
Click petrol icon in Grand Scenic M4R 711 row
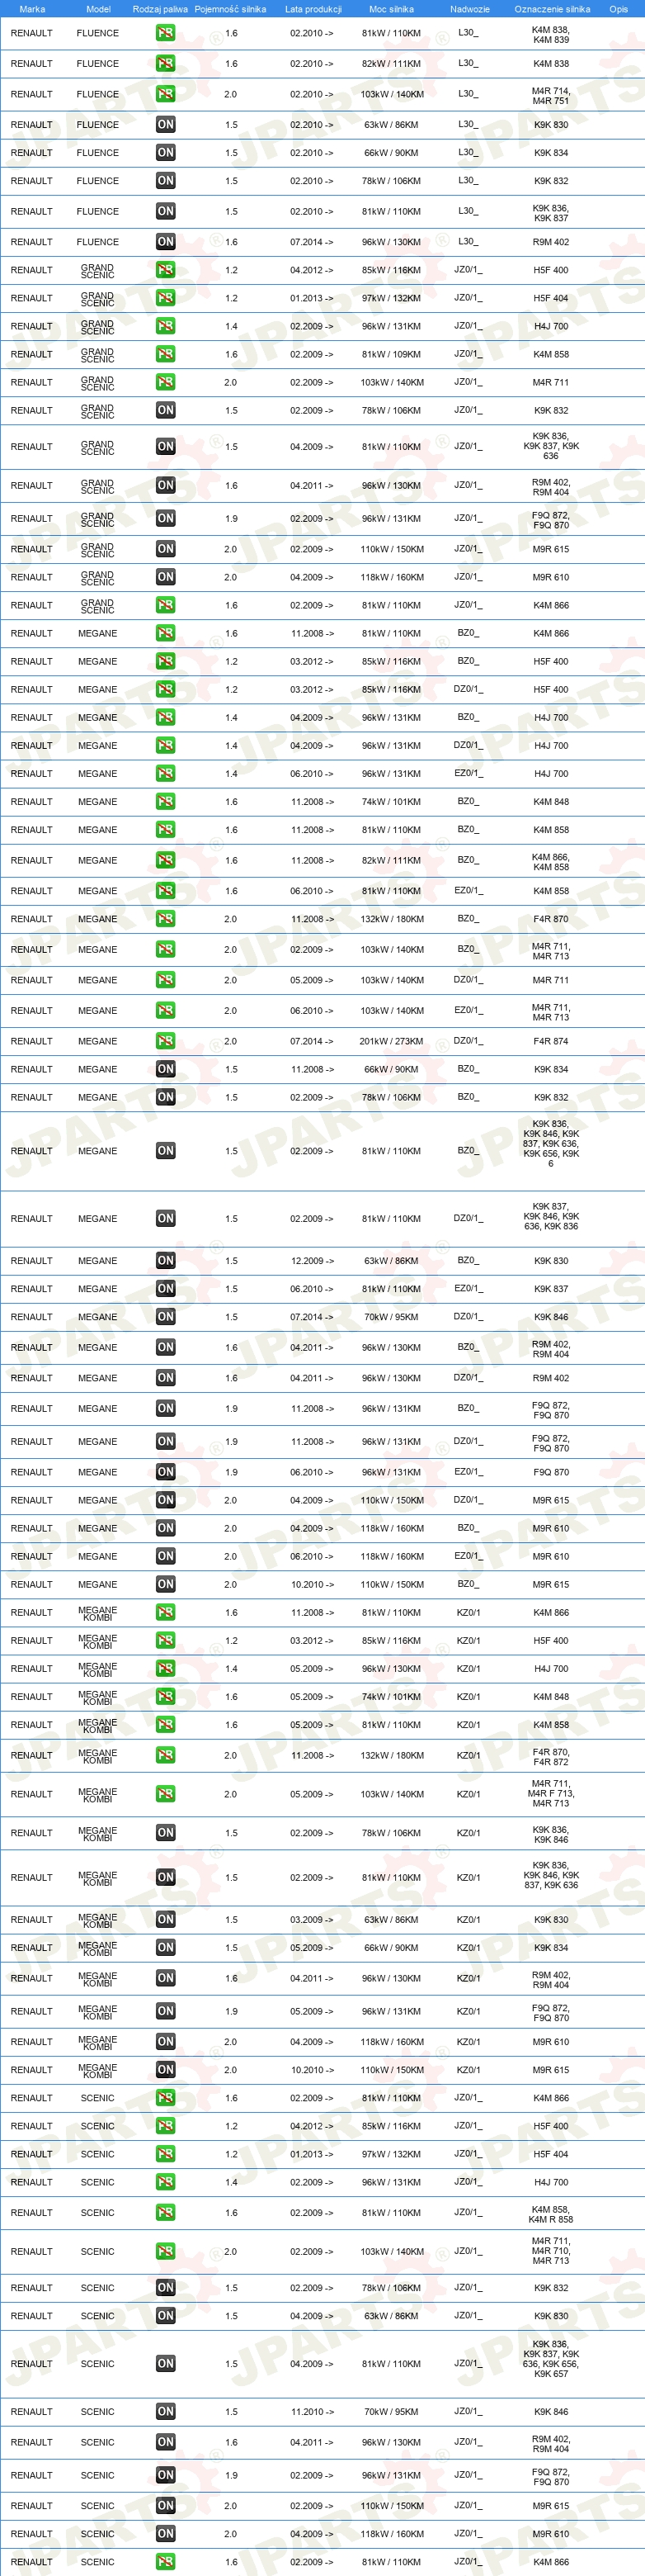166,382
